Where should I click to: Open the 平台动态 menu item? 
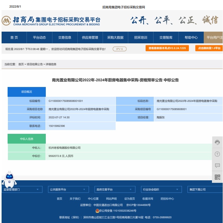[x=39, y=37]
